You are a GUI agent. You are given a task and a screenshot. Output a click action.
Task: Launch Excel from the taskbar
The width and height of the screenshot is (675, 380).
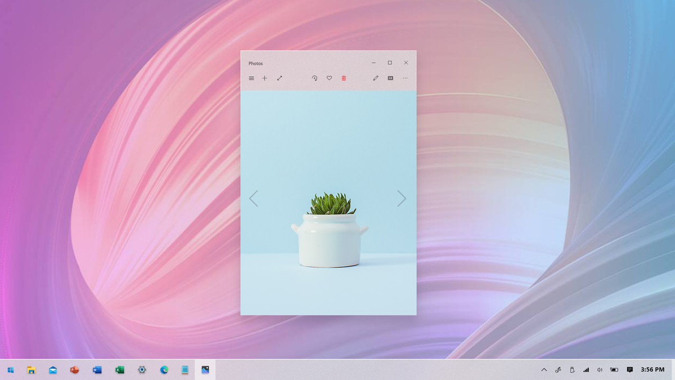tap(119, 370)
